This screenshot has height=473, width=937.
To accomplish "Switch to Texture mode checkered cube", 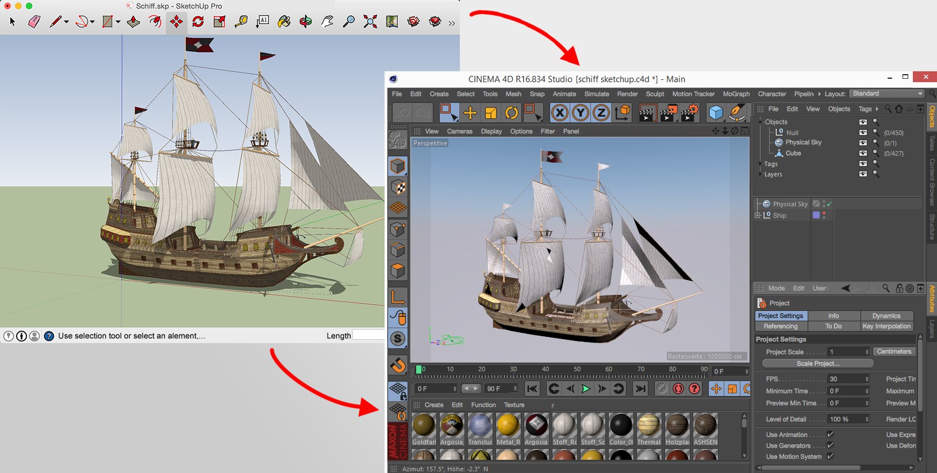I will tap(398, 187).
